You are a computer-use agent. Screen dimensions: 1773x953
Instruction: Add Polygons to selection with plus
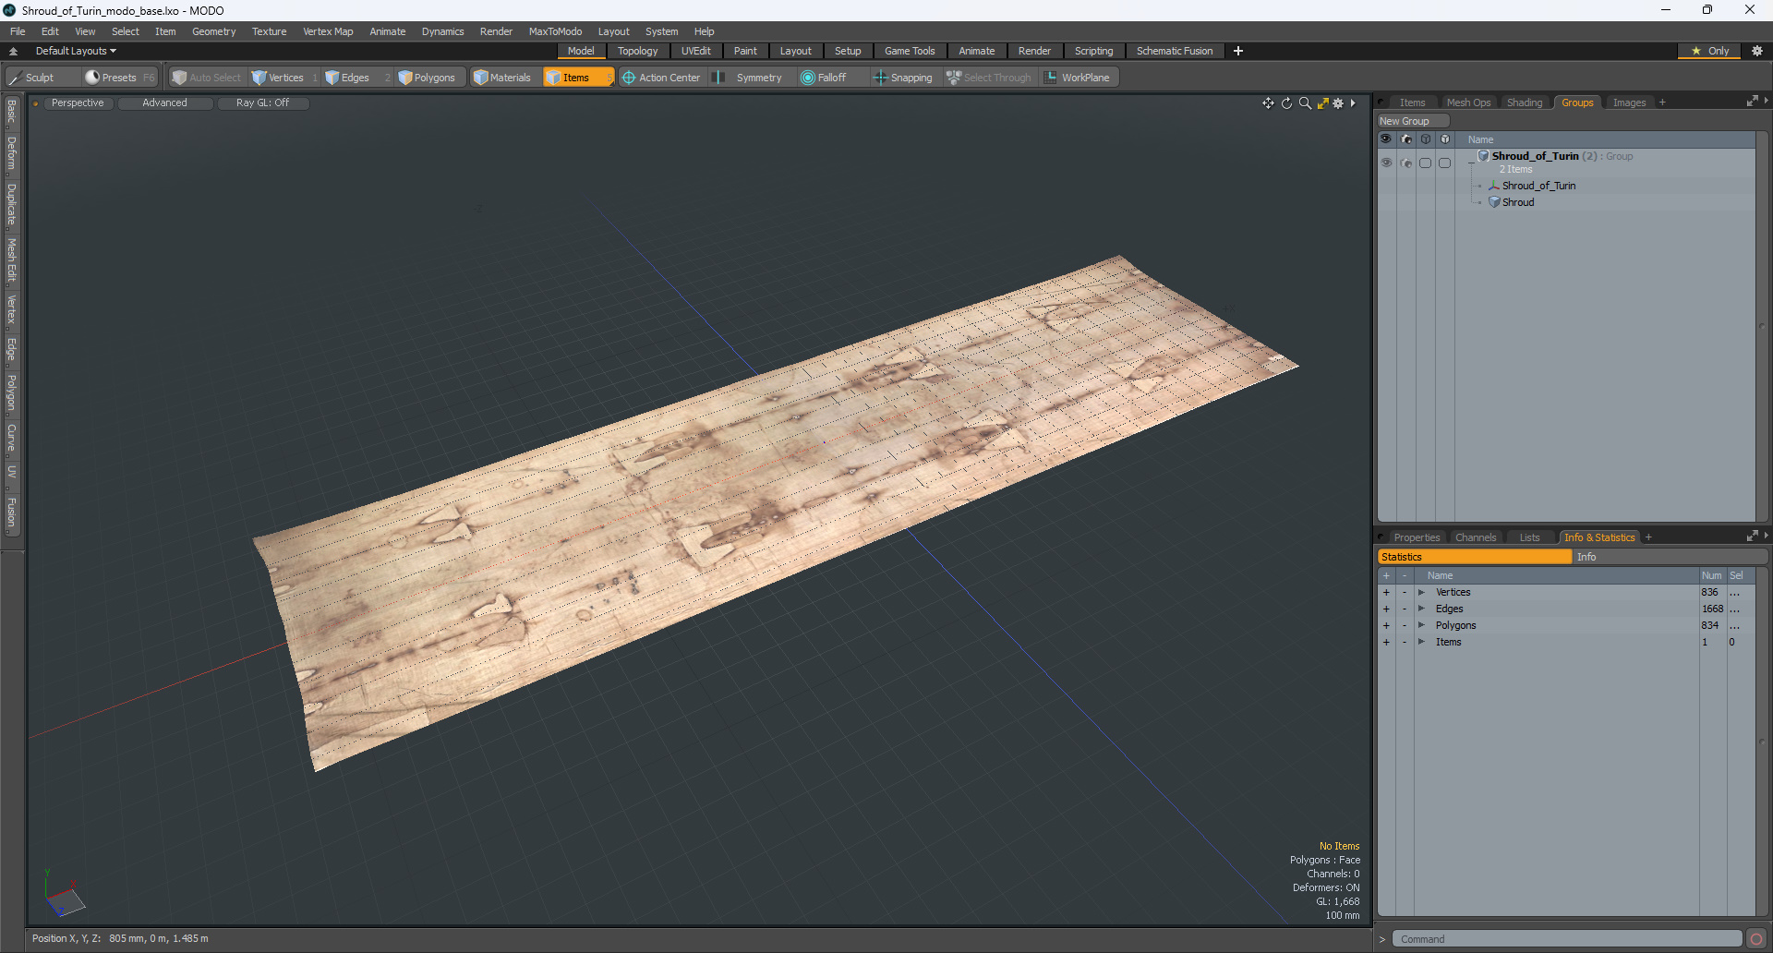1386,625
